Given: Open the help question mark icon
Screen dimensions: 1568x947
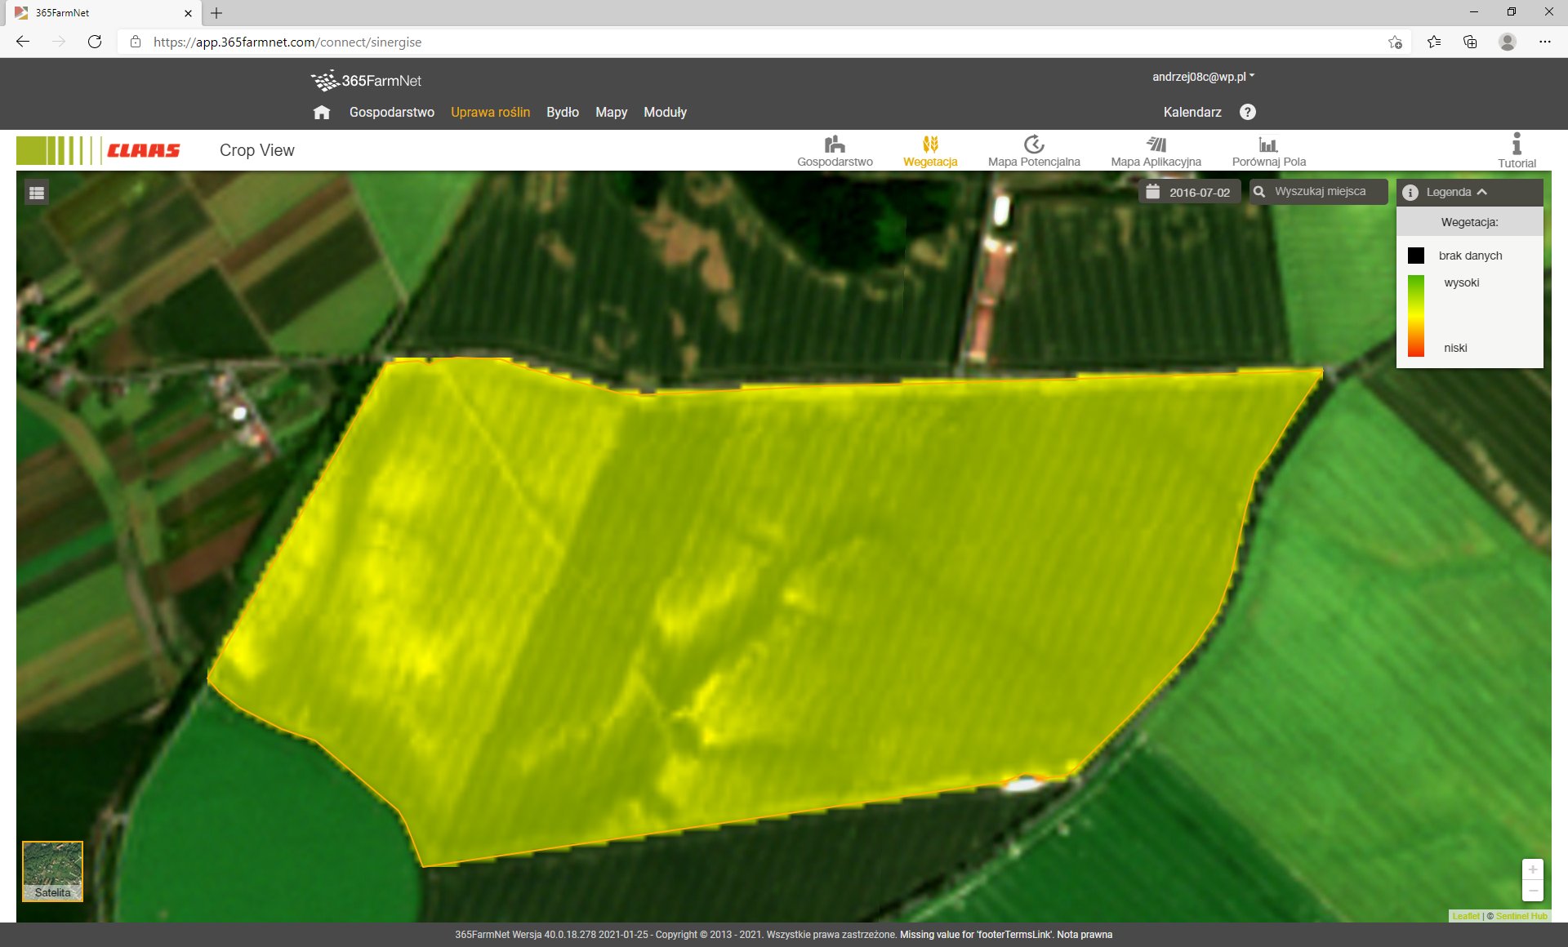Looking at the screenshot, I should tap(1247, 112).
